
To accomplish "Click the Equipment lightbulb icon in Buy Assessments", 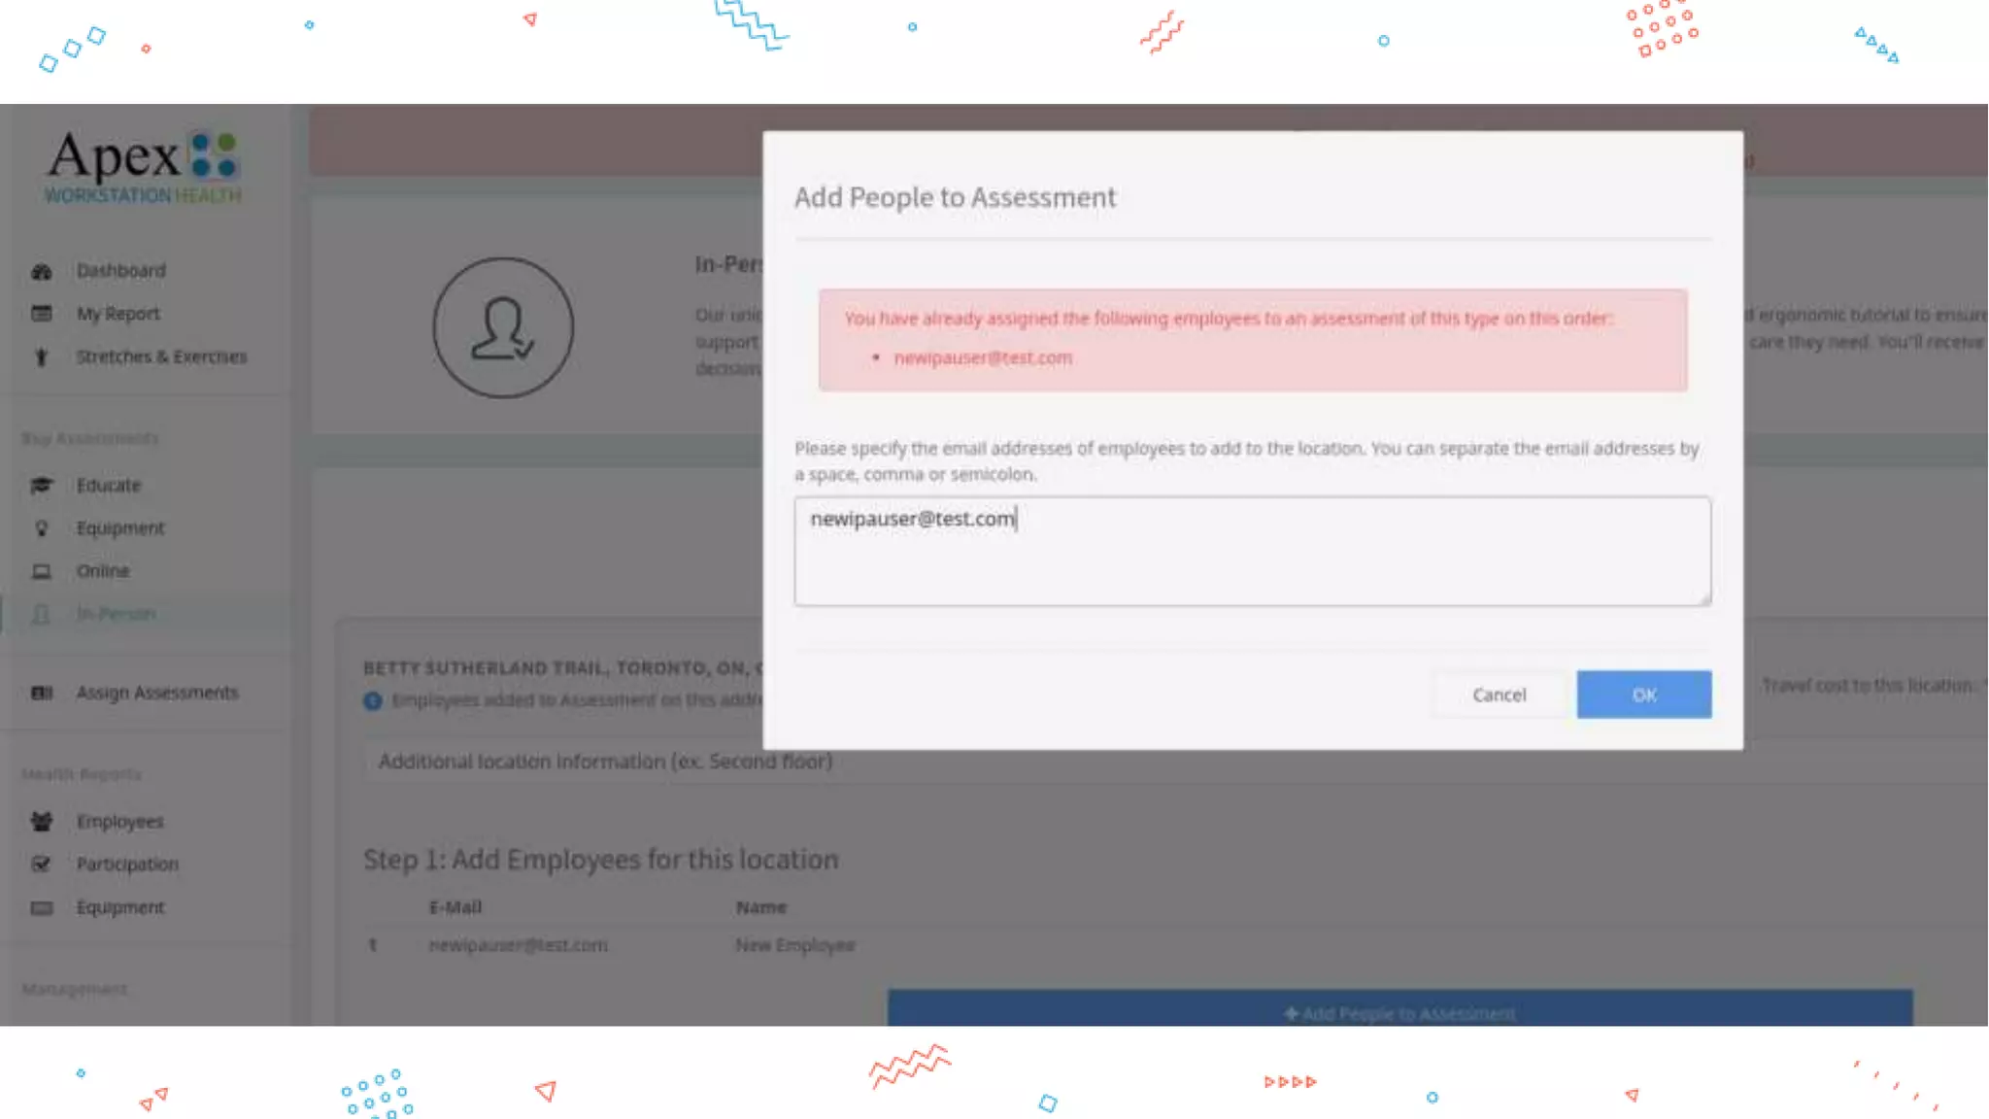I will click(41, 528).
